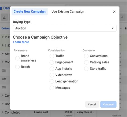The image size is (127, 117).
Task: Select Engagement as campaign objective
Action: coord(52,62)
